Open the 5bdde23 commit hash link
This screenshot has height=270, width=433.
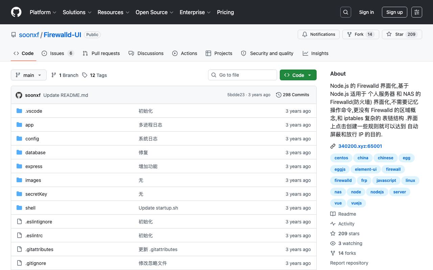(236, 95)
